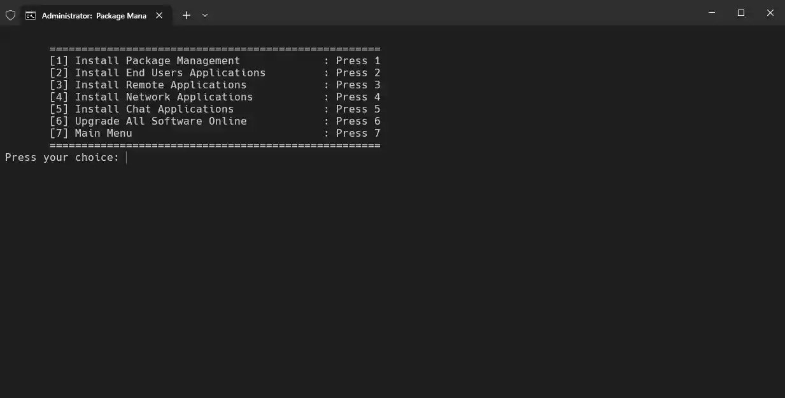Click the Install Package Management menu line
This screenshot has height=398, width=785.
pyautogui.click(x=157, y=60)
